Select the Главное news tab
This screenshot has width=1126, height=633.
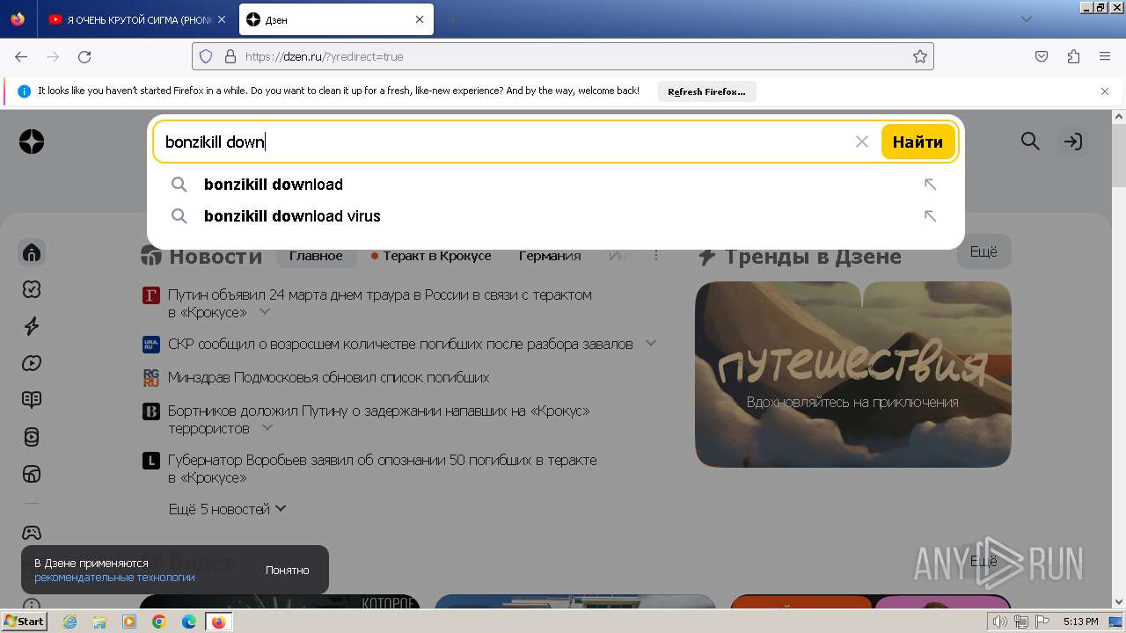click(316, 256)
